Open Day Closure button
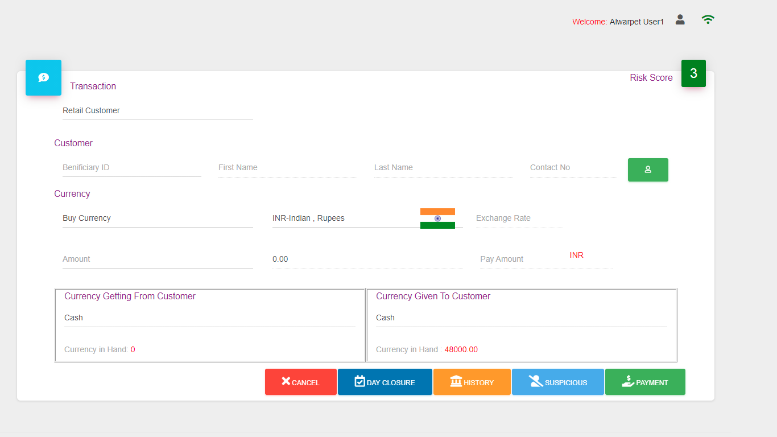Viewport: 777px width, 437px height. (385, 382)
